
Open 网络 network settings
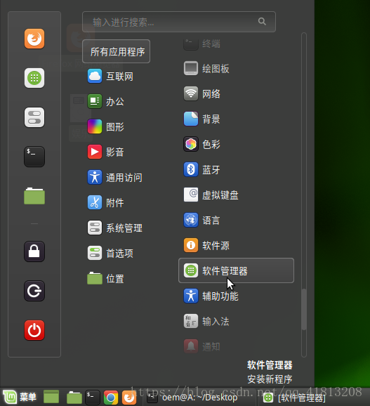point(202,93)
